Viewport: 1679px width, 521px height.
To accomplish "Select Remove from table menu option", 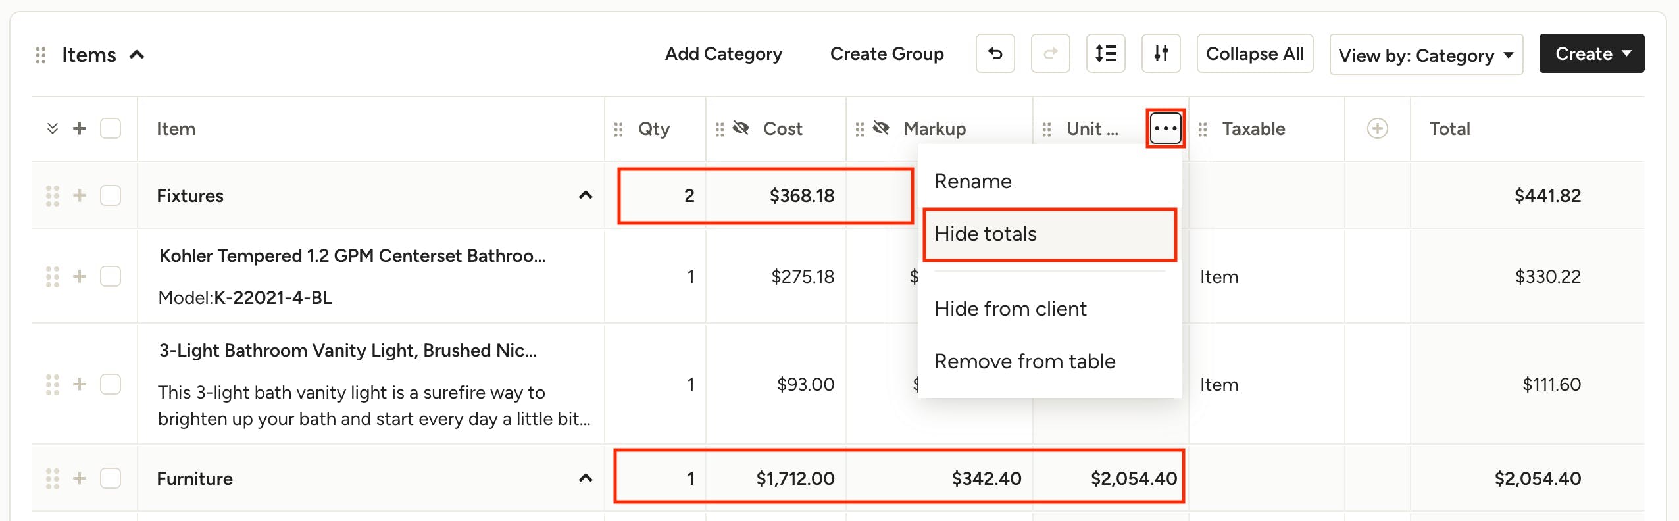I will (x=1024, y=361).
